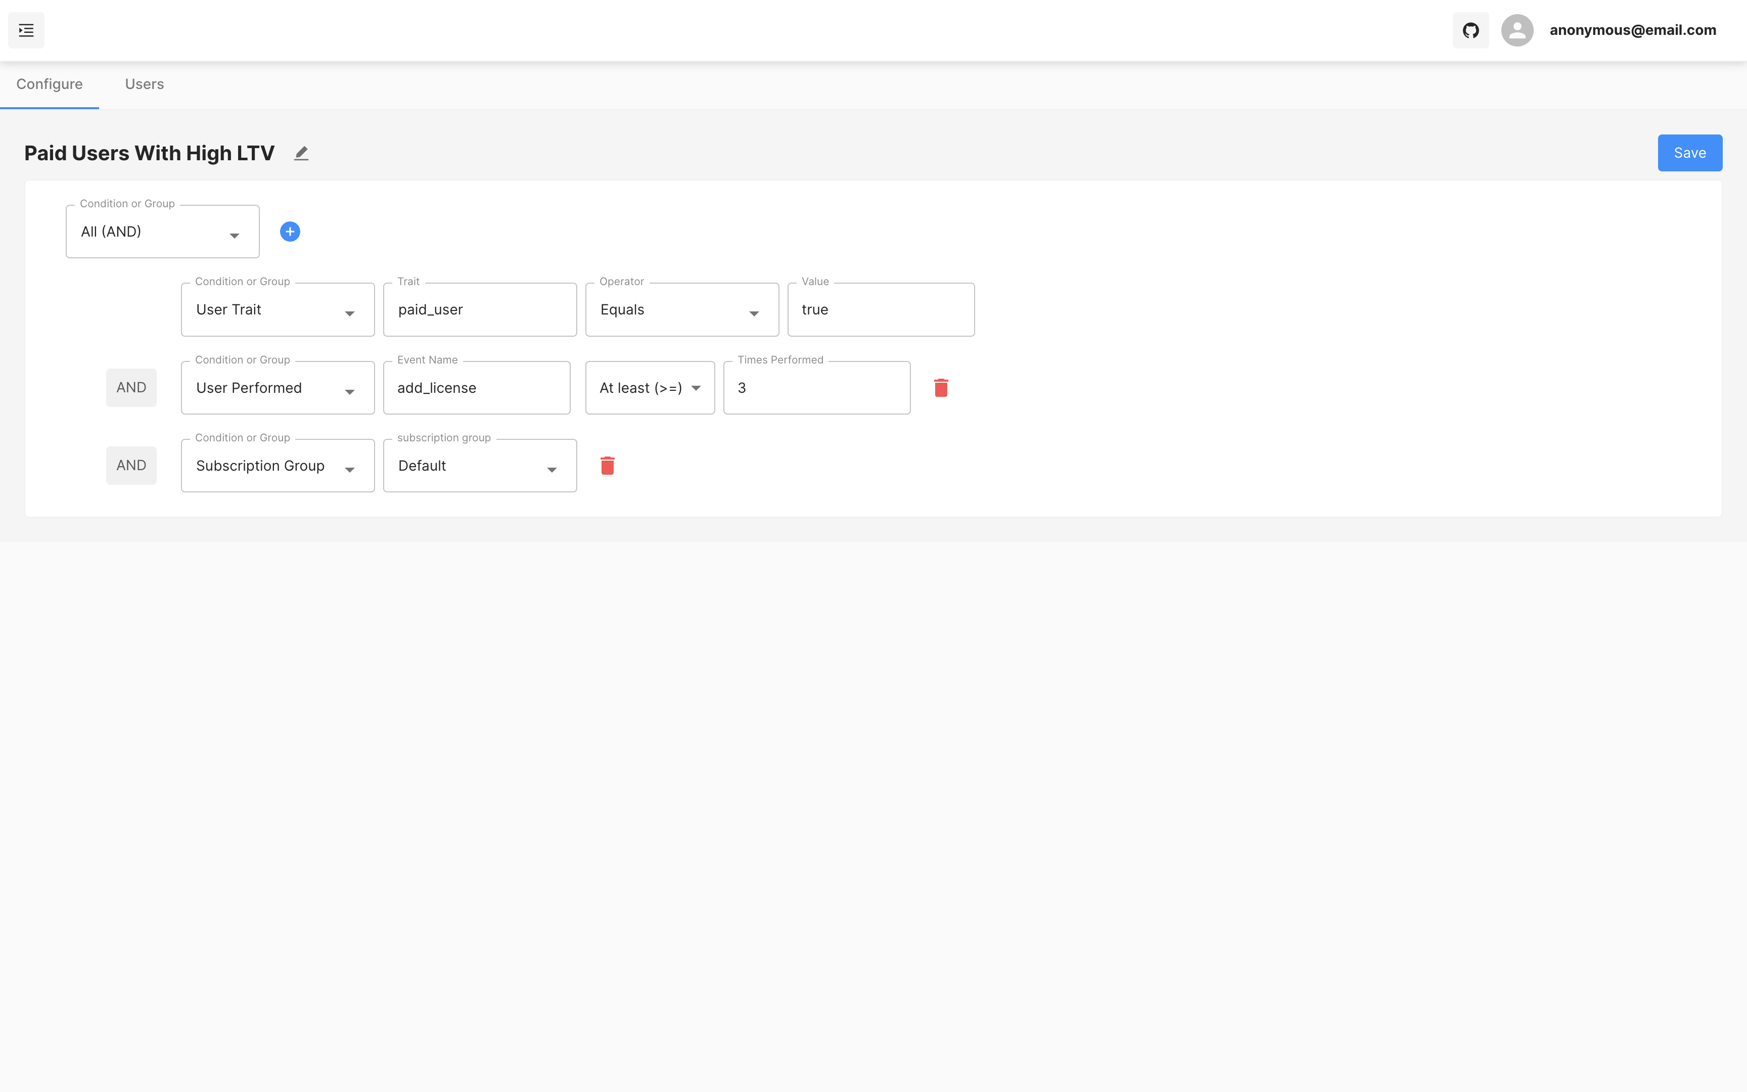
Task: Delete the add_license condition row
Action: click(941, 388)
